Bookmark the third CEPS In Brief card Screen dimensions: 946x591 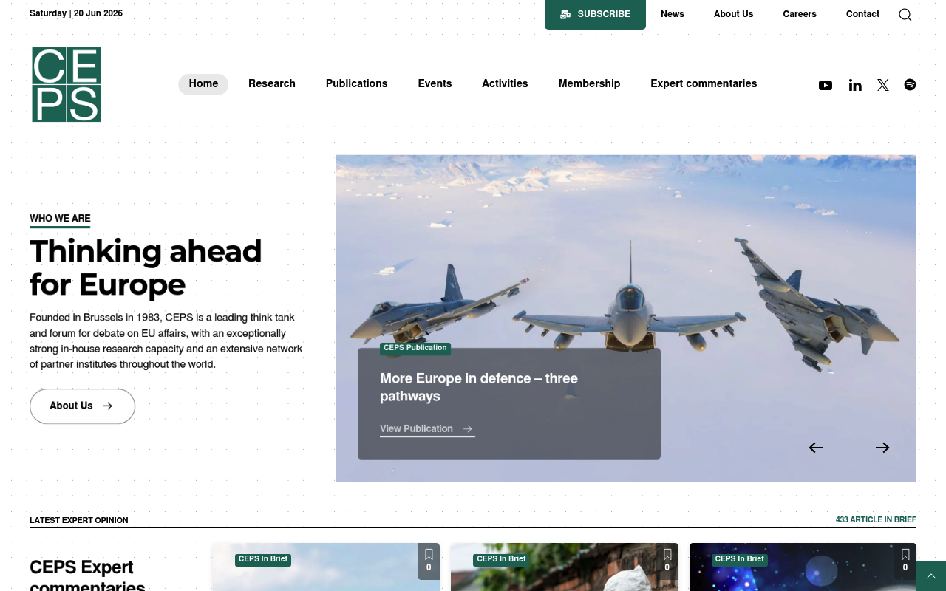[x=905, y=561]
